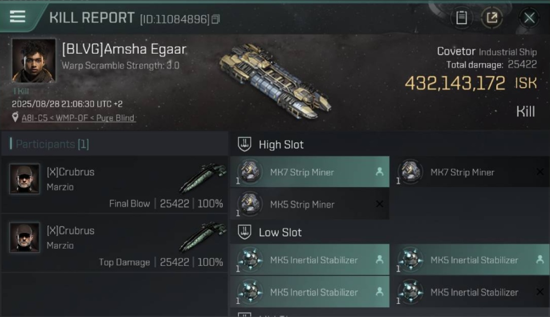The height and width of the screenshot is (317, 550).
Task: Click the Covetor ship image
Action: [x=276, y=81]
